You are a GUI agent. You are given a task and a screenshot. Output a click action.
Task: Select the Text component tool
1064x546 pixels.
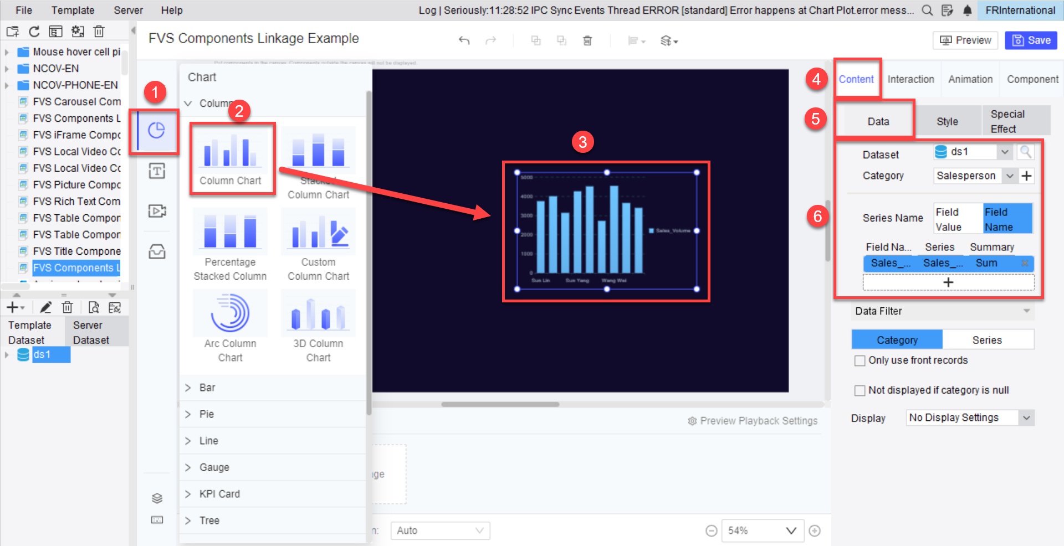pos(157,171)
